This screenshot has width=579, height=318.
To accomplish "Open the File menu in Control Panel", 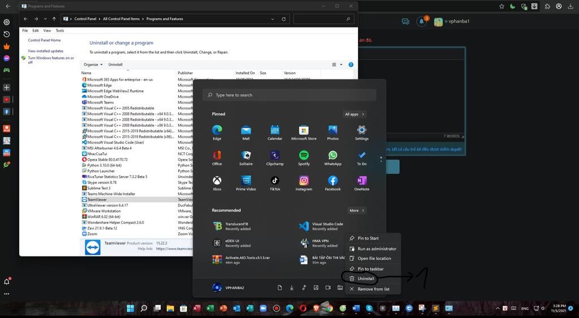I will (25, 30).
